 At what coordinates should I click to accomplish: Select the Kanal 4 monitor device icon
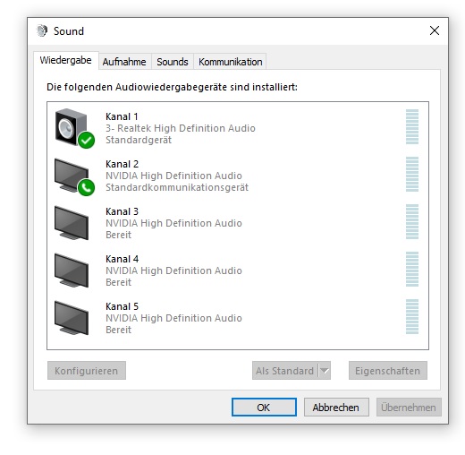tap(72, 270)
